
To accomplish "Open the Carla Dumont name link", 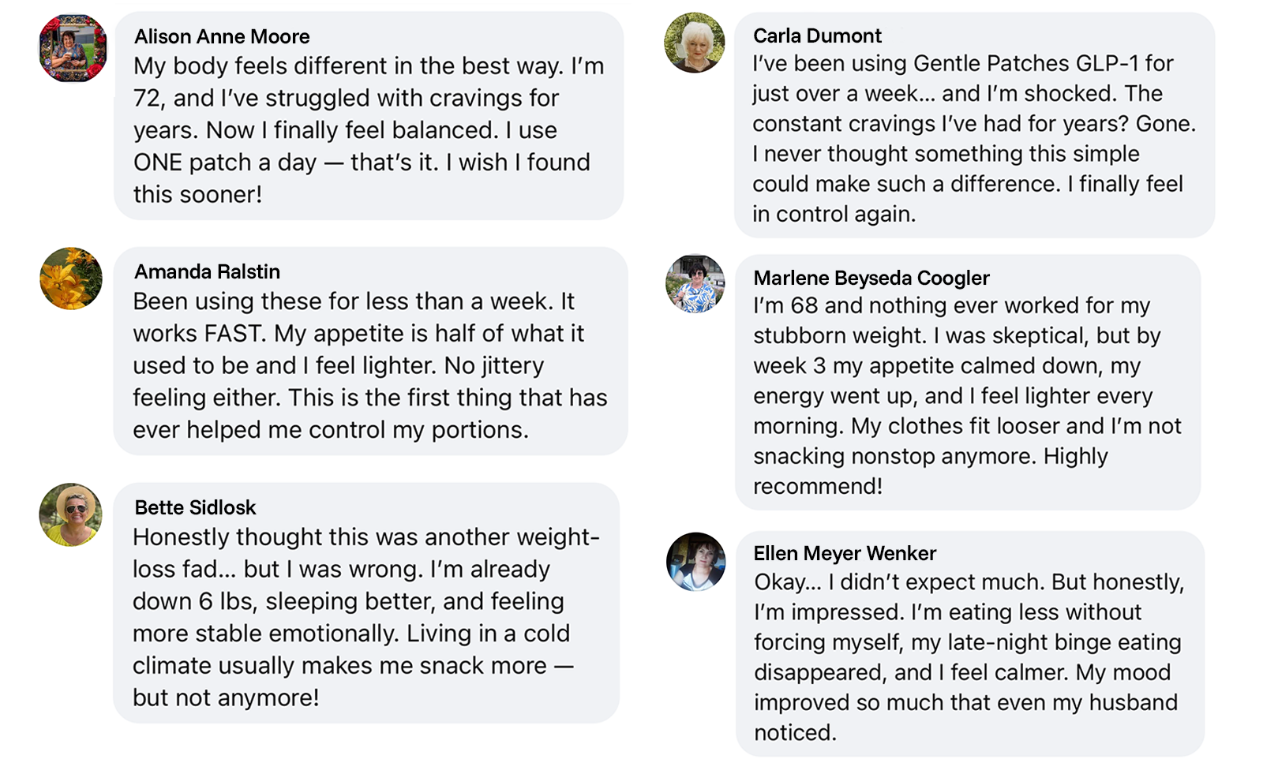I will 817,36.
